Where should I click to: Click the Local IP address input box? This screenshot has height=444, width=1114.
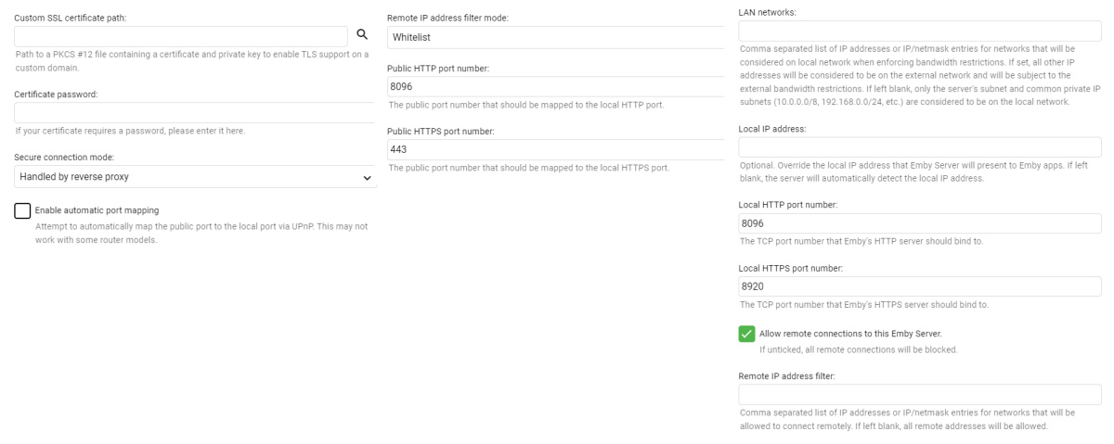919,147
